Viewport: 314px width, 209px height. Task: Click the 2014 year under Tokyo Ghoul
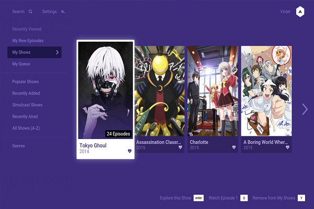pyautogui.click(x=84, y=152)
